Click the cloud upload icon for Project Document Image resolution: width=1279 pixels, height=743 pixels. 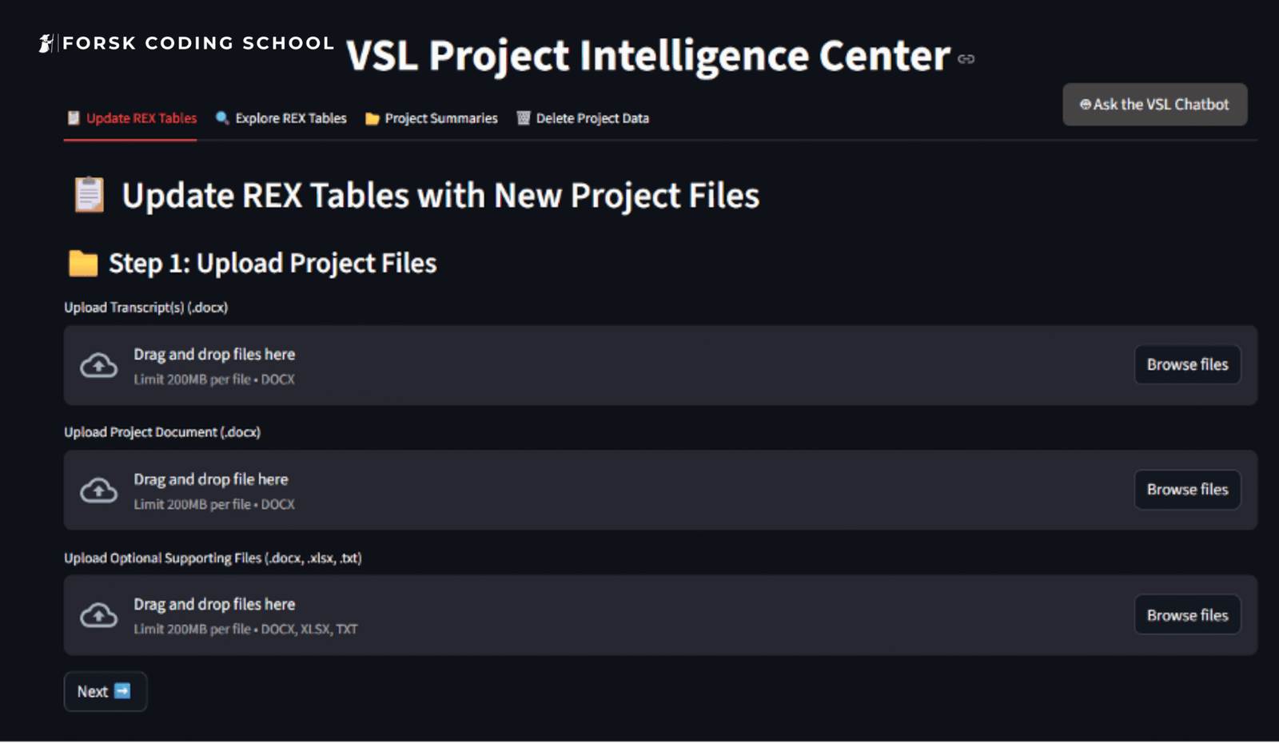point(99,491)
